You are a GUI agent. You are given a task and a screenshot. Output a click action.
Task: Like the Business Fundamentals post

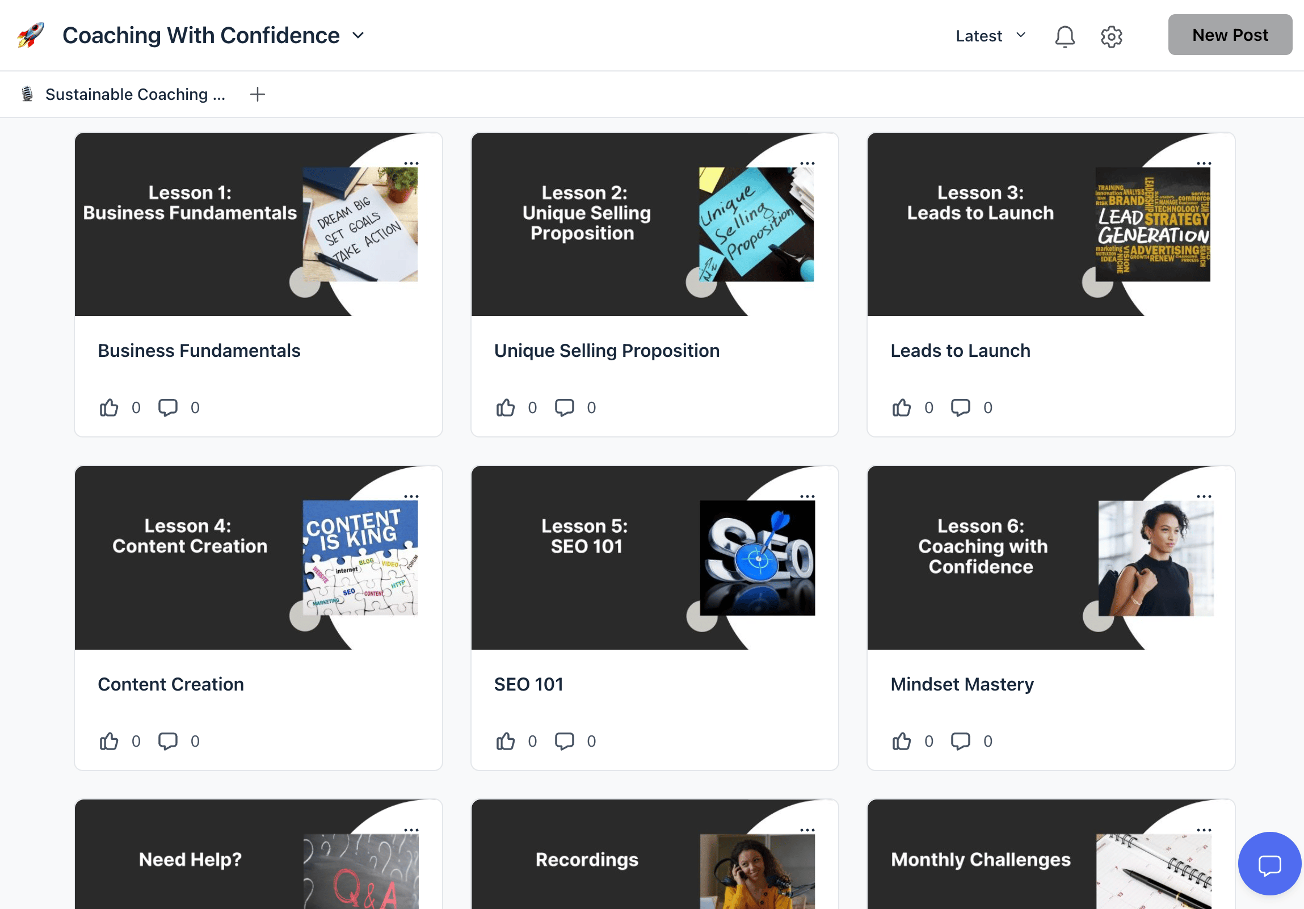coord(108,407)
